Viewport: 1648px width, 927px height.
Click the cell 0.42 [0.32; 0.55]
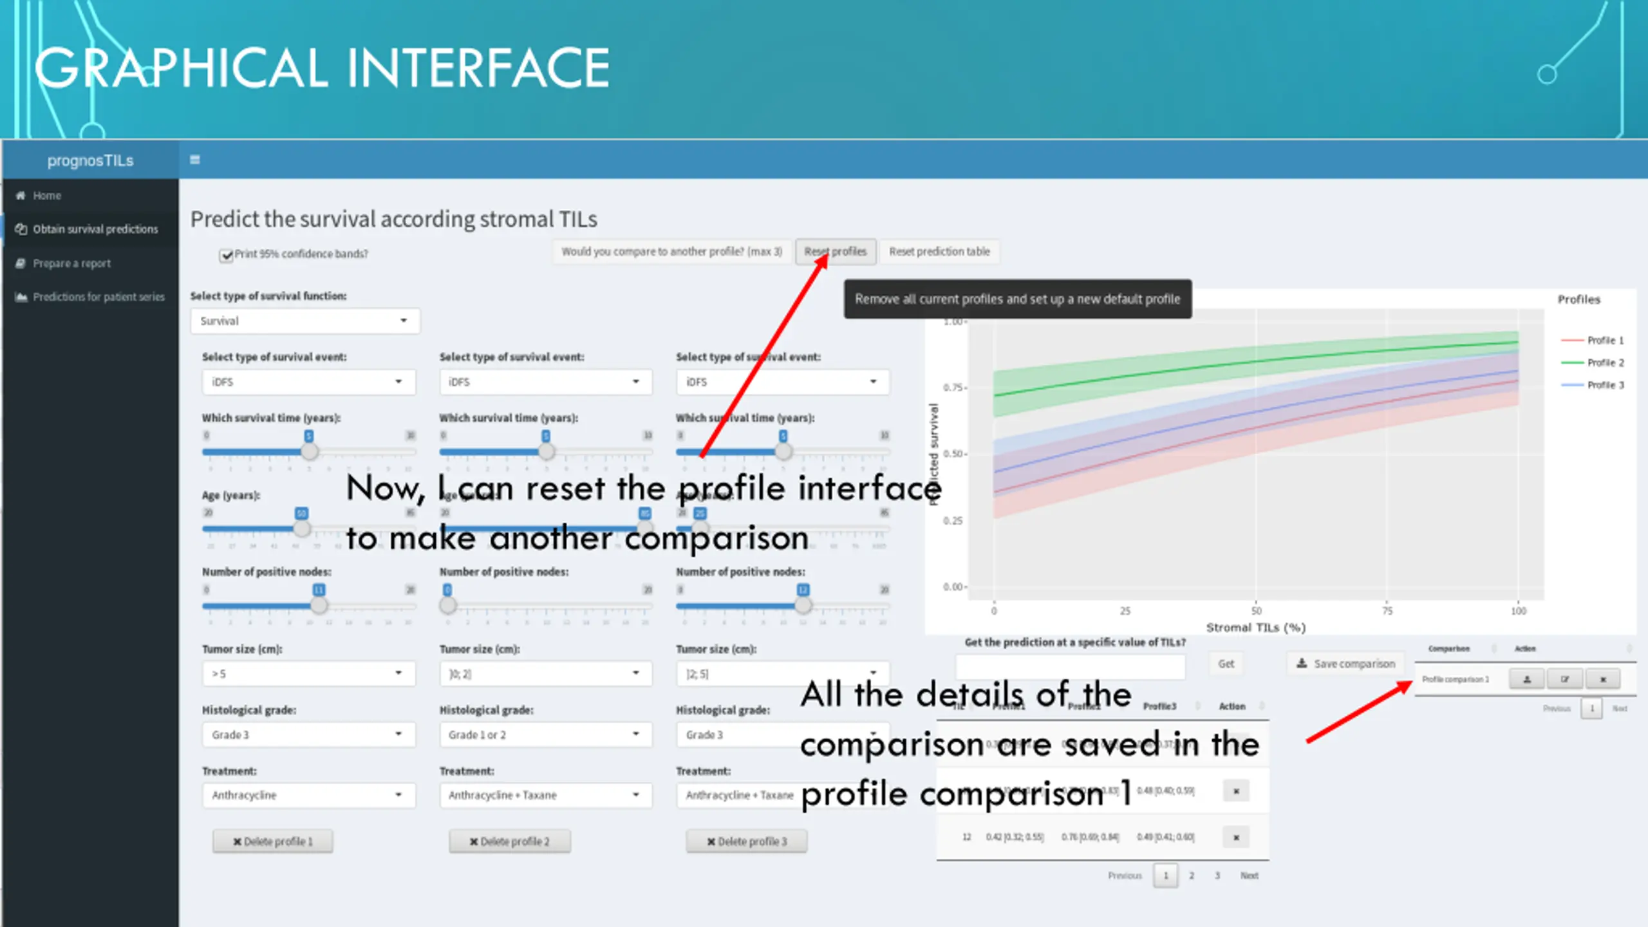(1015, 838)
